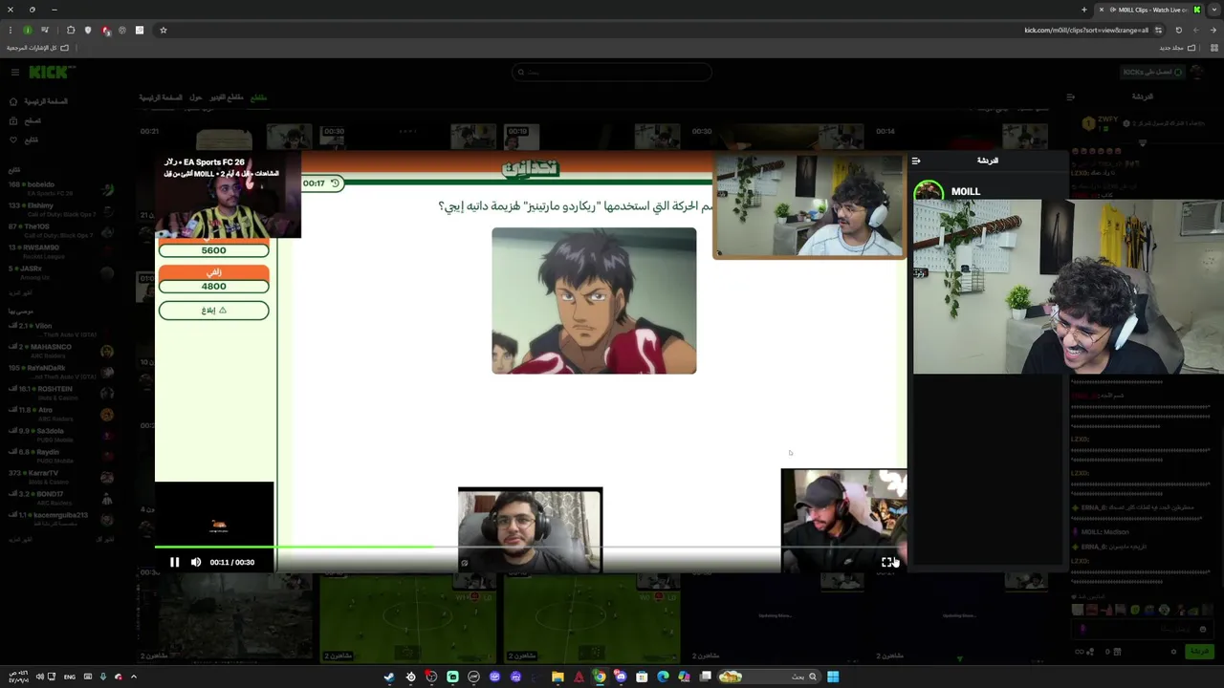
Task: Click the report (إبلاغ) button in clip
Action: [x=213, y=311]
